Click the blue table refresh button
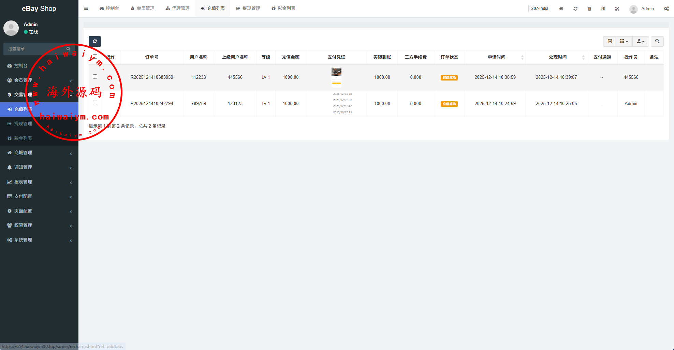This screenshot has width=674, height=350. point(95,41)
